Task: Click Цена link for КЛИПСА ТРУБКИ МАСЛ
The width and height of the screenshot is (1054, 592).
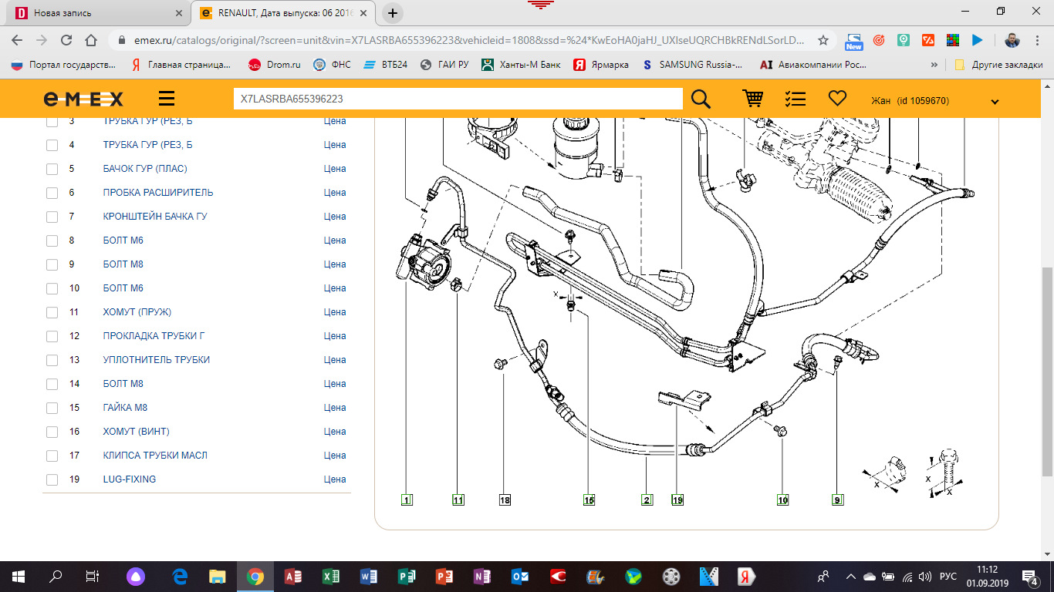Action: pyautogui.click(x=335, y=455)
